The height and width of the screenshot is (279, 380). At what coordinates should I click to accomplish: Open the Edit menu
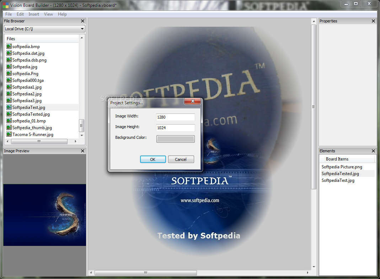(x=20, y=14)
